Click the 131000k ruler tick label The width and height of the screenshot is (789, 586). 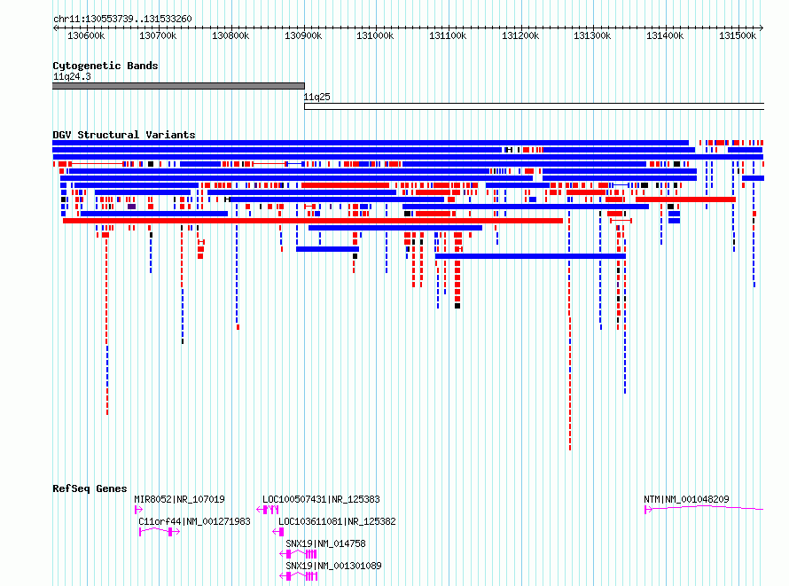click(x=375, y=36)
